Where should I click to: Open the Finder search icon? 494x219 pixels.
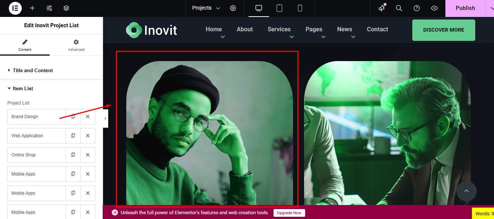tap(399, 8)
